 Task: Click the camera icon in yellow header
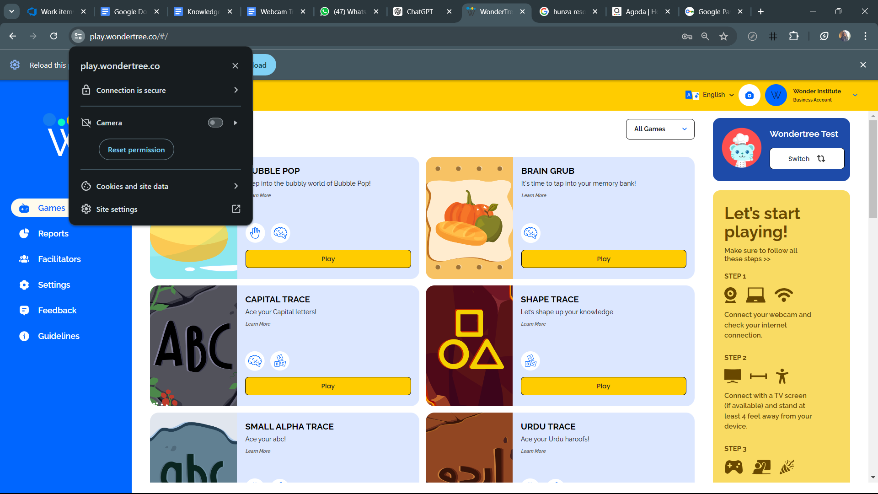[749, 95]
